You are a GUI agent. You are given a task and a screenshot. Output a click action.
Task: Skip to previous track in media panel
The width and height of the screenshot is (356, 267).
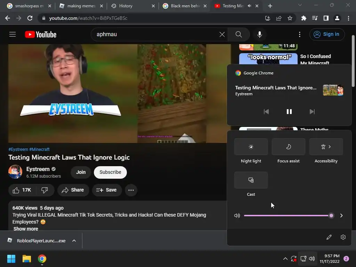266,112
